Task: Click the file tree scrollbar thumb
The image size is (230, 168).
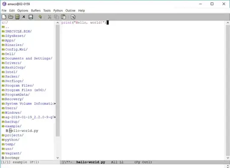Action: (57, 80)
